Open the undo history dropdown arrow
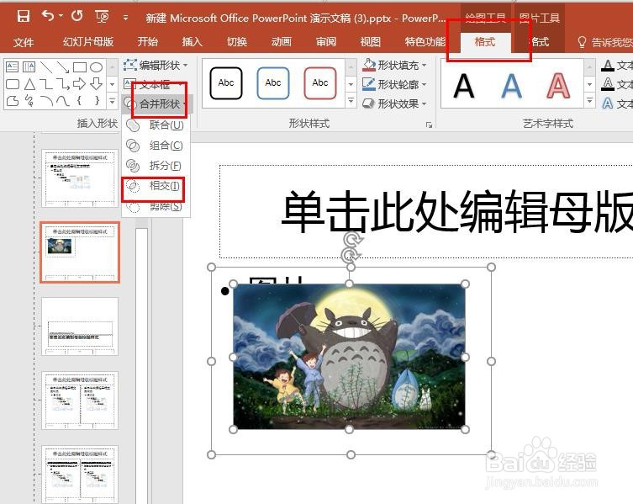Screen dimensions: 633x504 61,16
